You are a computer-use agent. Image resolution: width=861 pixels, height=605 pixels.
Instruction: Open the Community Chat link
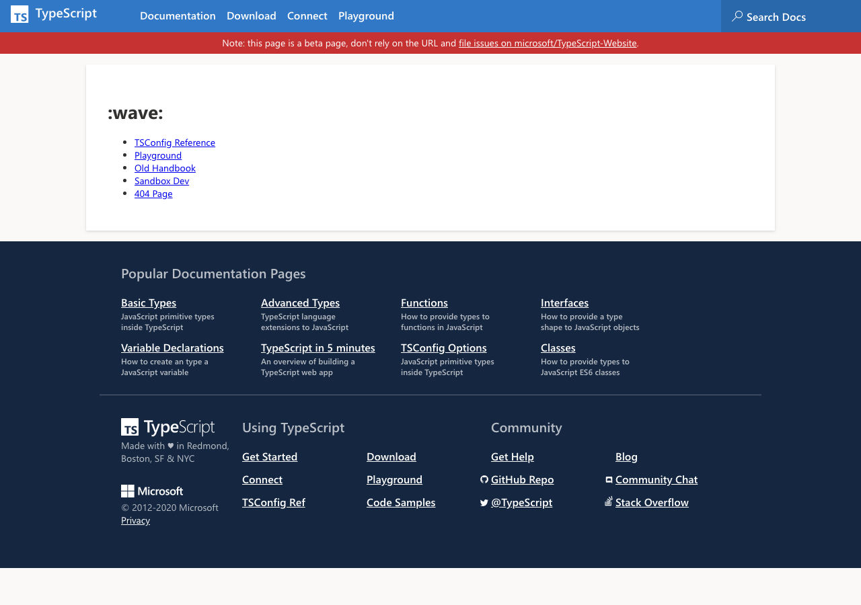tap(657, 479)
